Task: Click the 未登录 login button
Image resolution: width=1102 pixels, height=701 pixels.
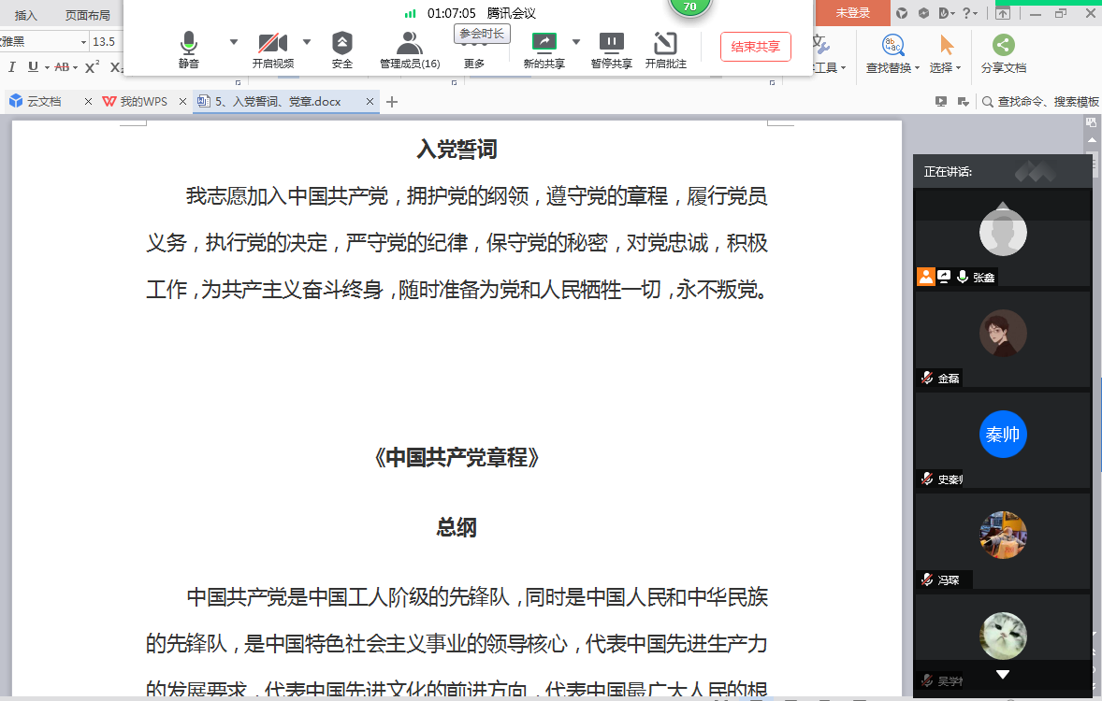Action: 852,13
